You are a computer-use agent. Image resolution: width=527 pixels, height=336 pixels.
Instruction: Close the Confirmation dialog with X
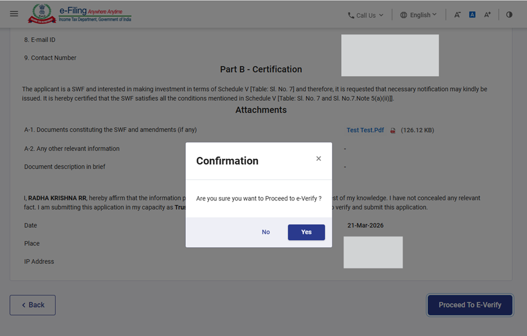click(319, 159)
